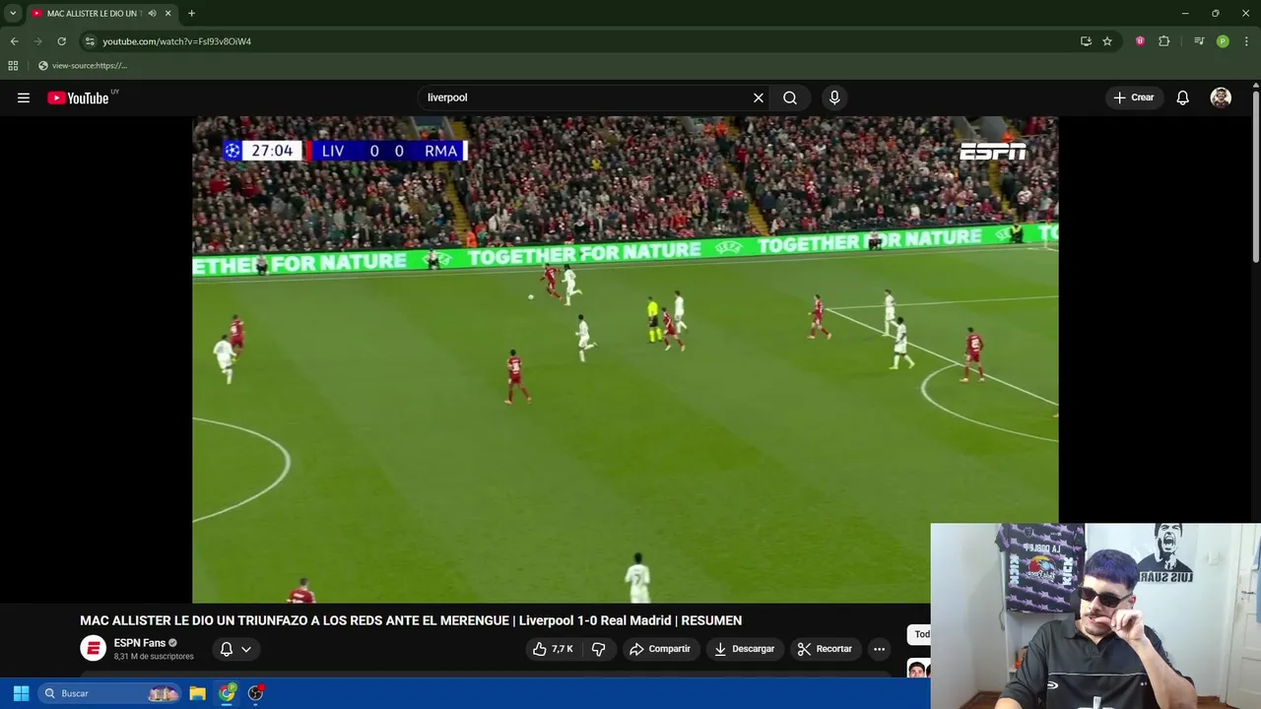
Task: Create a clip with Recortar
Action: tap(825, 649)
